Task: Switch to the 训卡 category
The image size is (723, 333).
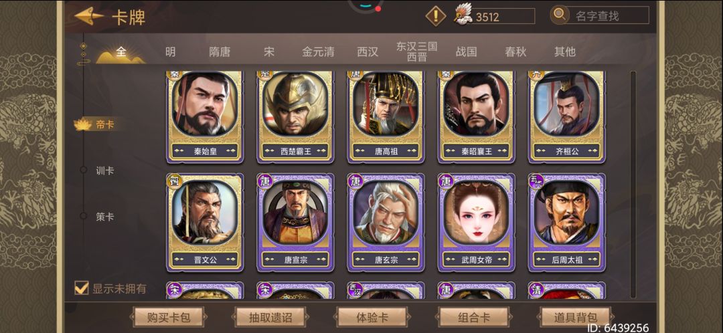Action: click(104, 171)
